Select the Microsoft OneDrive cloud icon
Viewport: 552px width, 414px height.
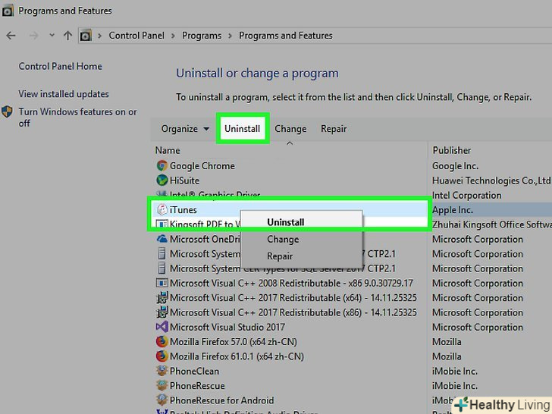[162, 239]
